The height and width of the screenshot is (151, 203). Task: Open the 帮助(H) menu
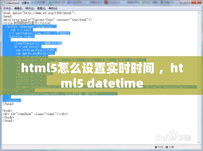(53, 8)
